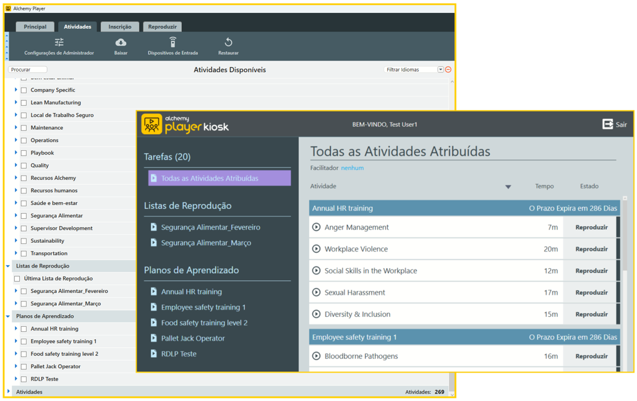Click the Procurar search field

pyautogui.click(x=28, y=70)
